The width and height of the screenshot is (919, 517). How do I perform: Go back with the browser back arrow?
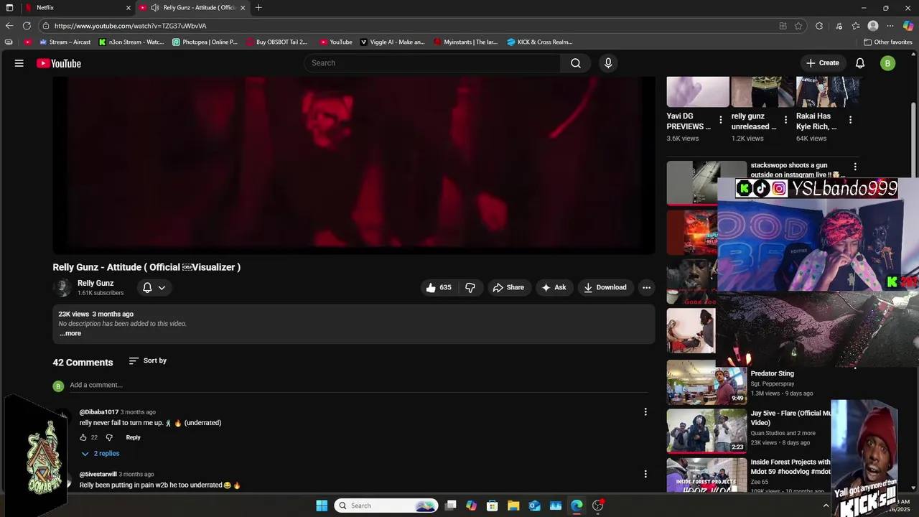9,26
